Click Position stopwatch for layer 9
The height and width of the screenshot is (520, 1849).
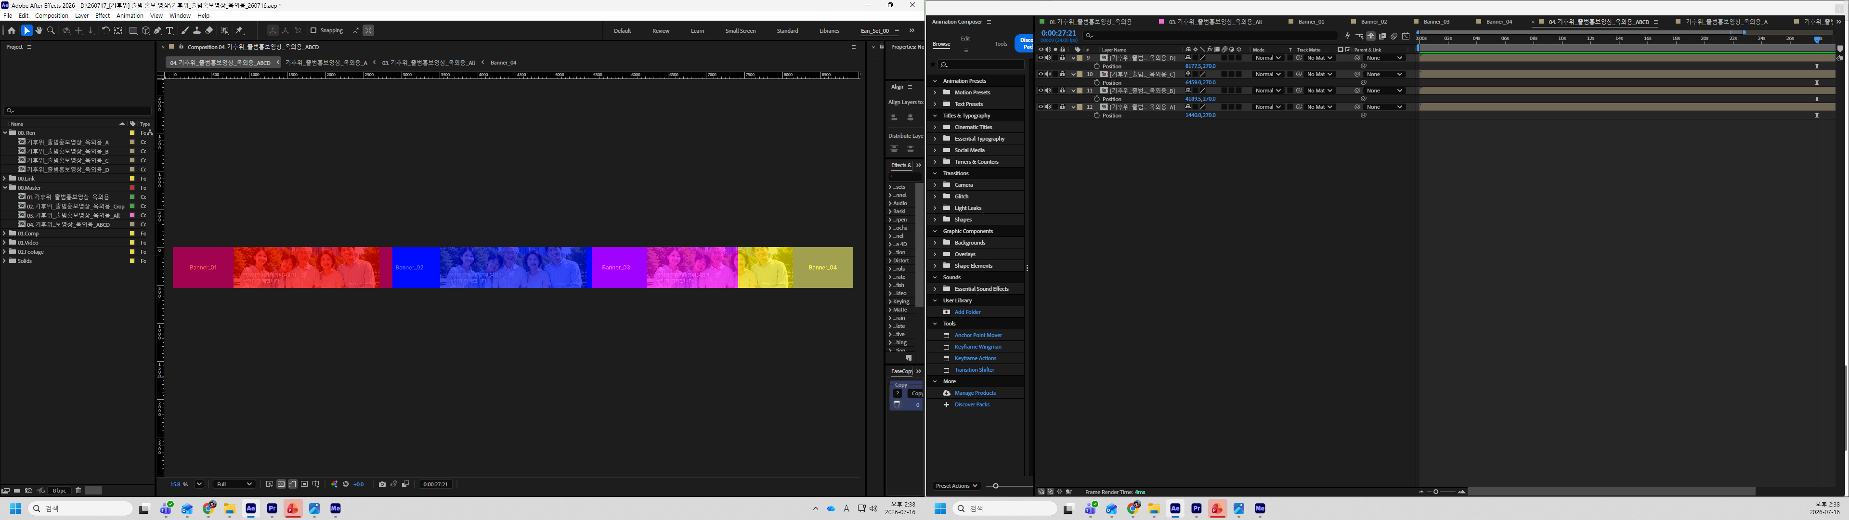1097,66
